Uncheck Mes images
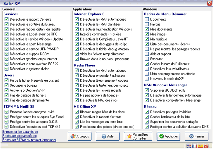 click(x=147, y=34)
